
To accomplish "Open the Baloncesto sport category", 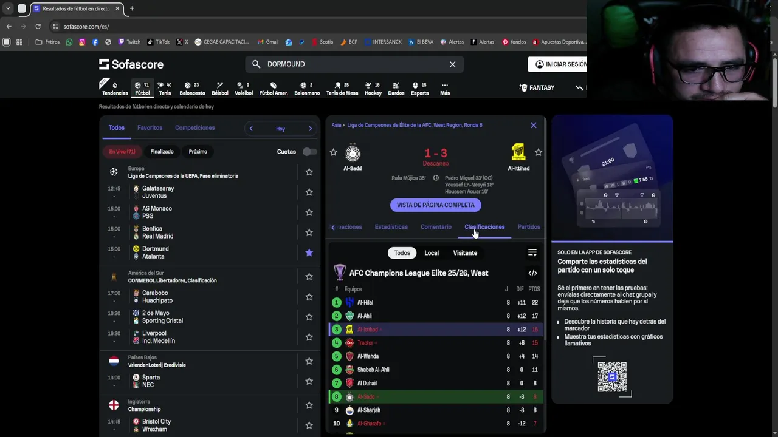I will [x=192, y=89].
